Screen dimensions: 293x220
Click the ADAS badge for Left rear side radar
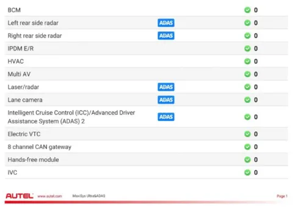[166, 23]
